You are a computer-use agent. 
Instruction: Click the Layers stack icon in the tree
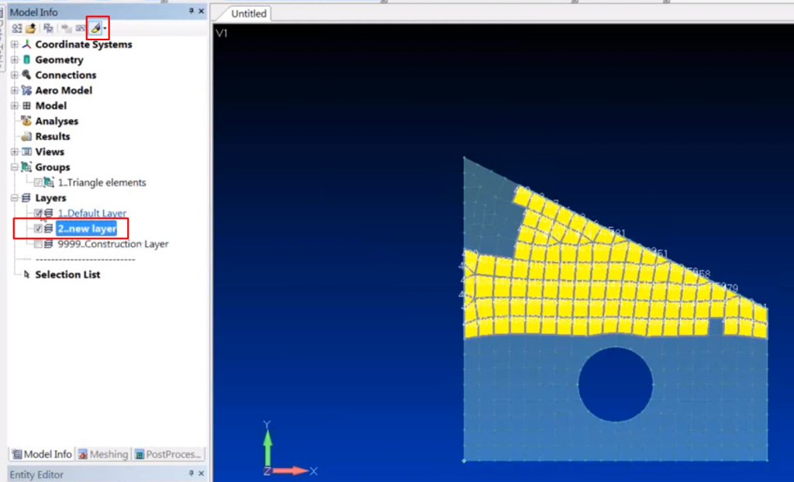(26, 198)
